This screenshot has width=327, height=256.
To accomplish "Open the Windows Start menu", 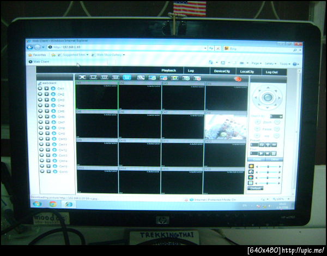I will 37,204.
